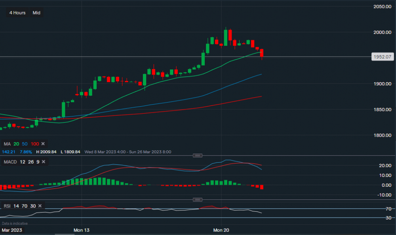396x235 pixels.
Task: Click the high value H 2009.84
Action: (47, 152)
